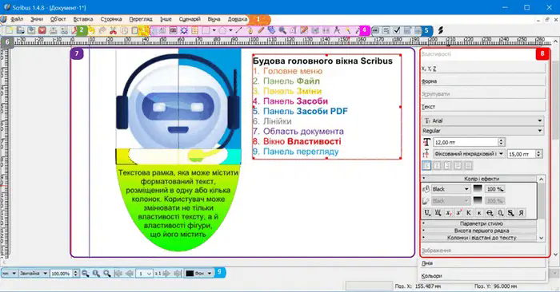Viewport: 560px width, 292px height.
Task: Select the Insert Render Frame gear tool
Action: [184, 30]
